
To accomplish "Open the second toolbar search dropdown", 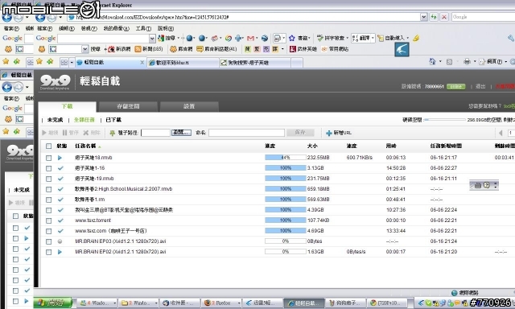I will [x=85, y=49].
